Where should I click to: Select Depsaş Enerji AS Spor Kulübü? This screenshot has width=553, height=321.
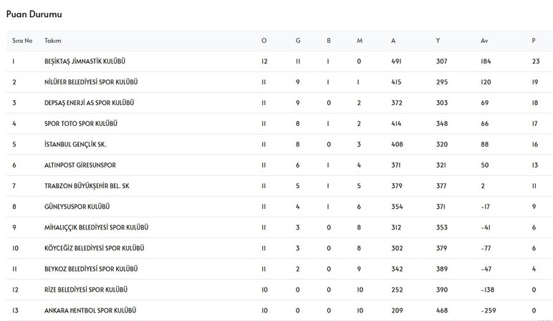(x=89, y=103)
